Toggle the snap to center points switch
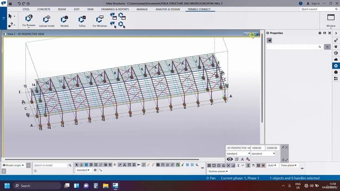 pyautogui.click(x=219, y=165)
